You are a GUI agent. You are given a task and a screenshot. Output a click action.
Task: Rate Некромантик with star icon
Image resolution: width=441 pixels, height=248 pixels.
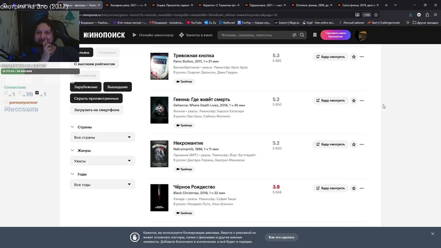point(353,144)
